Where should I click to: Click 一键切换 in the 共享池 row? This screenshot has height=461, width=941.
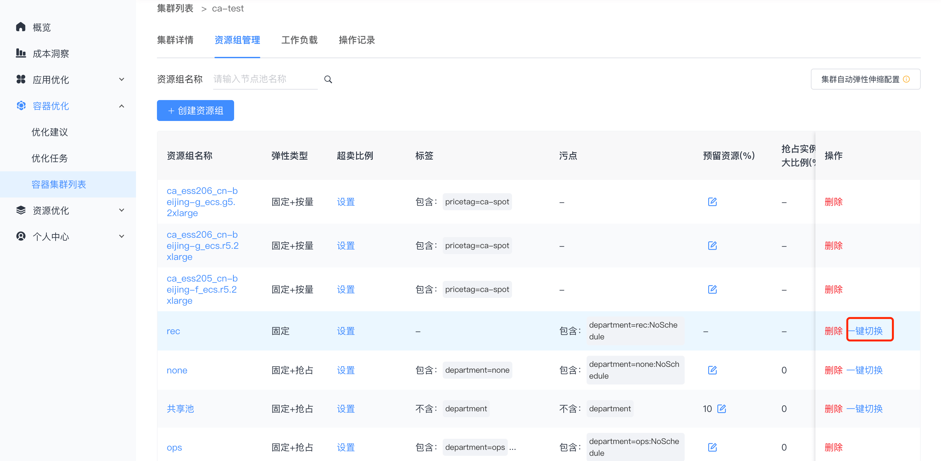coord(864,409)
